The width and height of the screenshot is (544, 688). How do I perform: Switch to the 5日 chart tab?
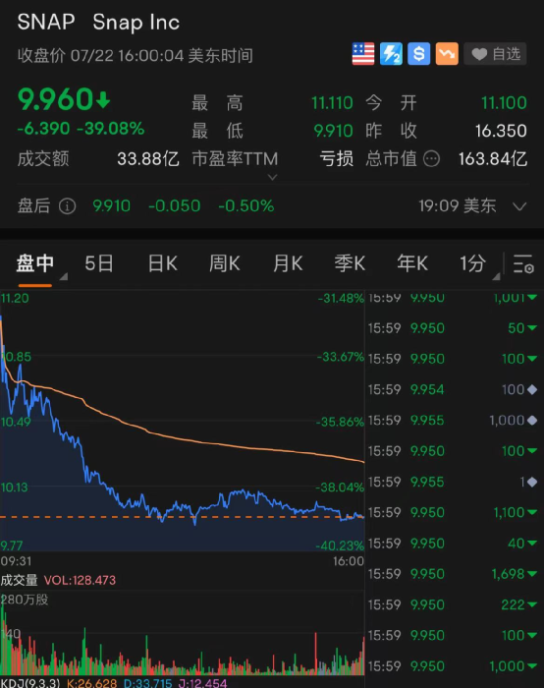pyautogui.click(x=99, y=263)
